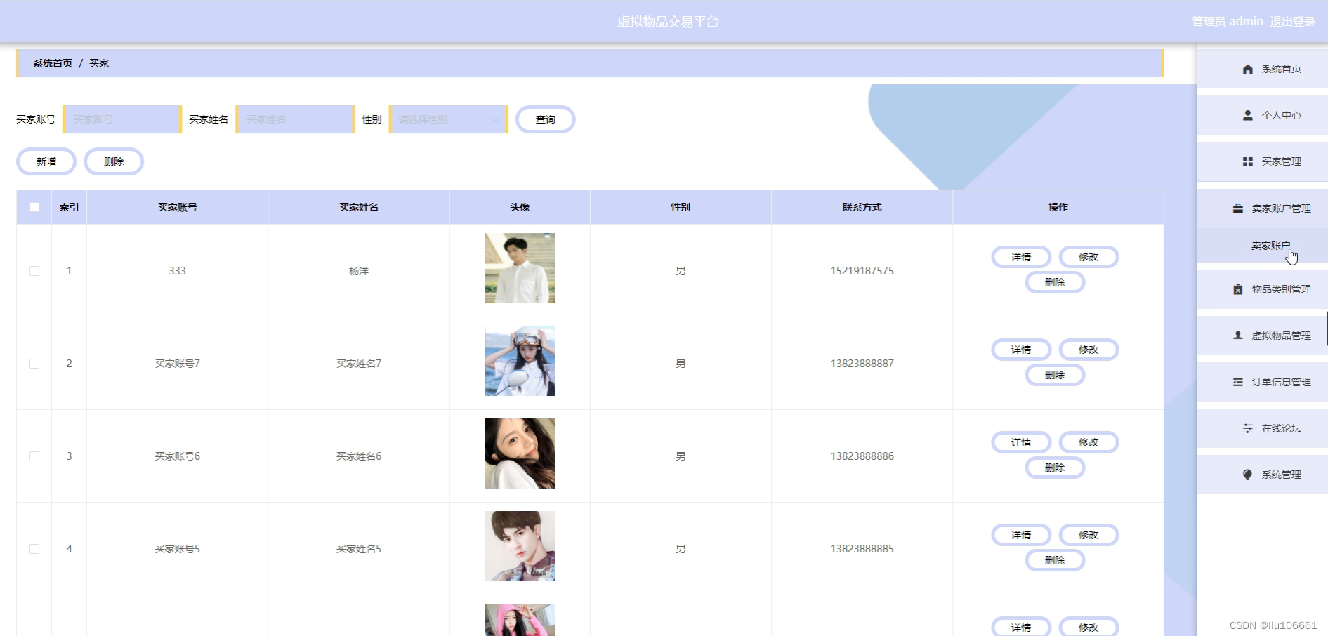This screenshot has height=636, width=1328.
Task: Click the home icon beside 系统首页
Action: 1247,69
